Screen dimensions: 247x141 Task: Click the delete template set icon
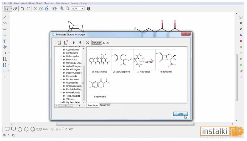(x=66, y=43)
